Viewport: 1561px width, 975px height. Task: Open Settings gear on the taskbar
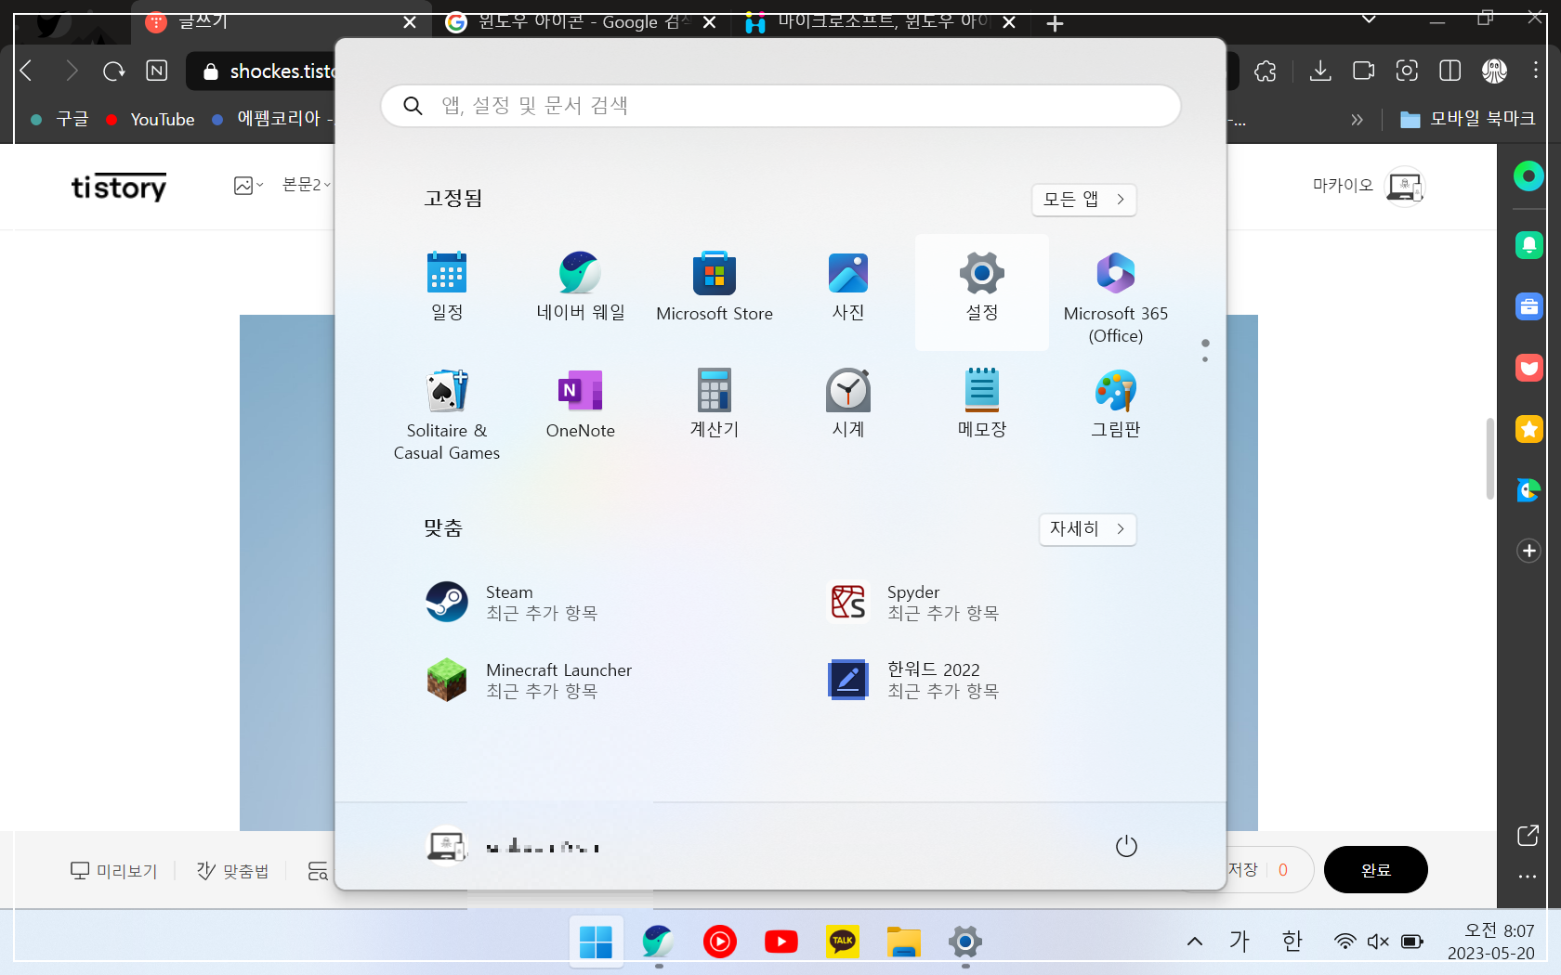(965, 942)
